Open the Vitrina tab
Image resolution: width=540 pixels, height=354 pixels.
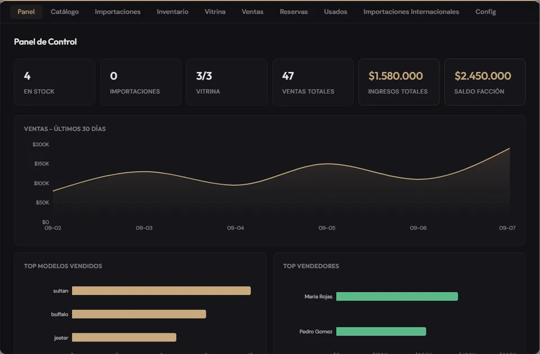[x=215, y=12]
